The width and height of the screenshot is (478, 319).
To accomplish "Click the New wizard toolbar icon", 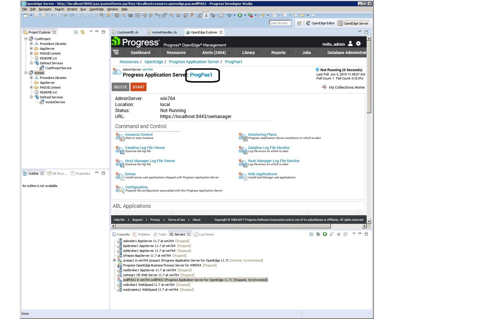I will click(x=26, y=15).
